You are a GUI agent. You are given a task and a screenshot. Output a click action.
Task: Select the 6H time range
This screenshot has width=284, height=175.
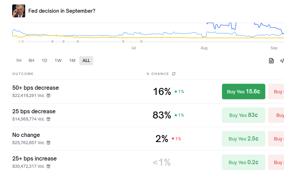pyautogui.click(x=31, y=60)
